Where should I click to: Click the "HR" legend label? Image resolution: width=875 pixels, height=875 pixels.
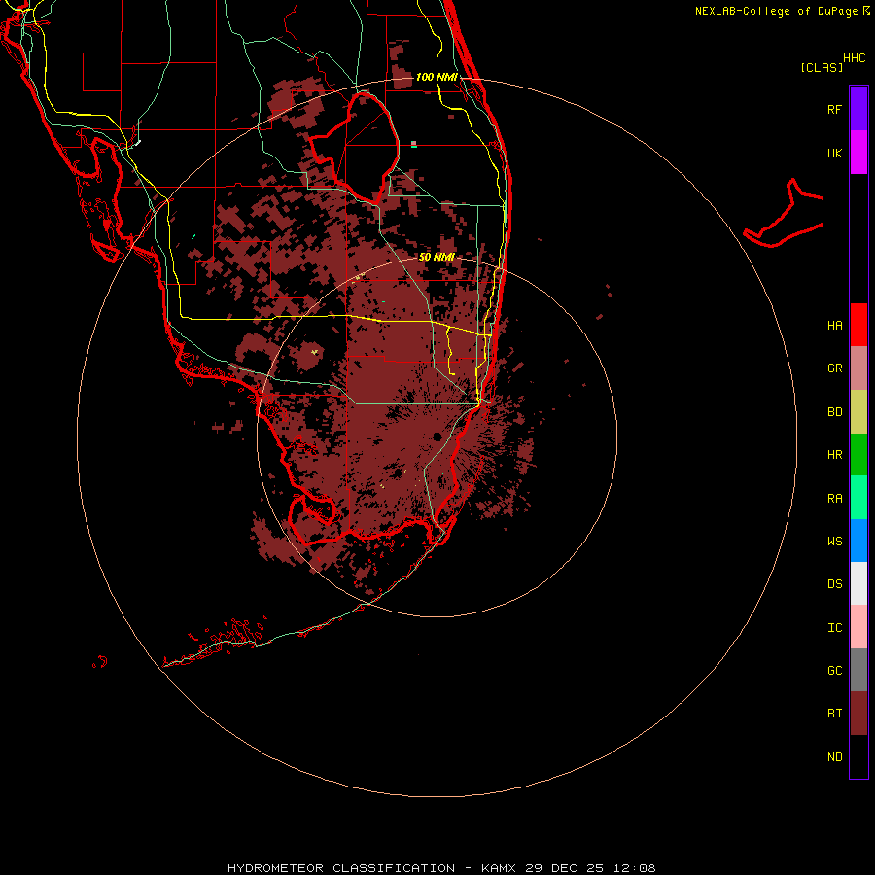point(834,455)
